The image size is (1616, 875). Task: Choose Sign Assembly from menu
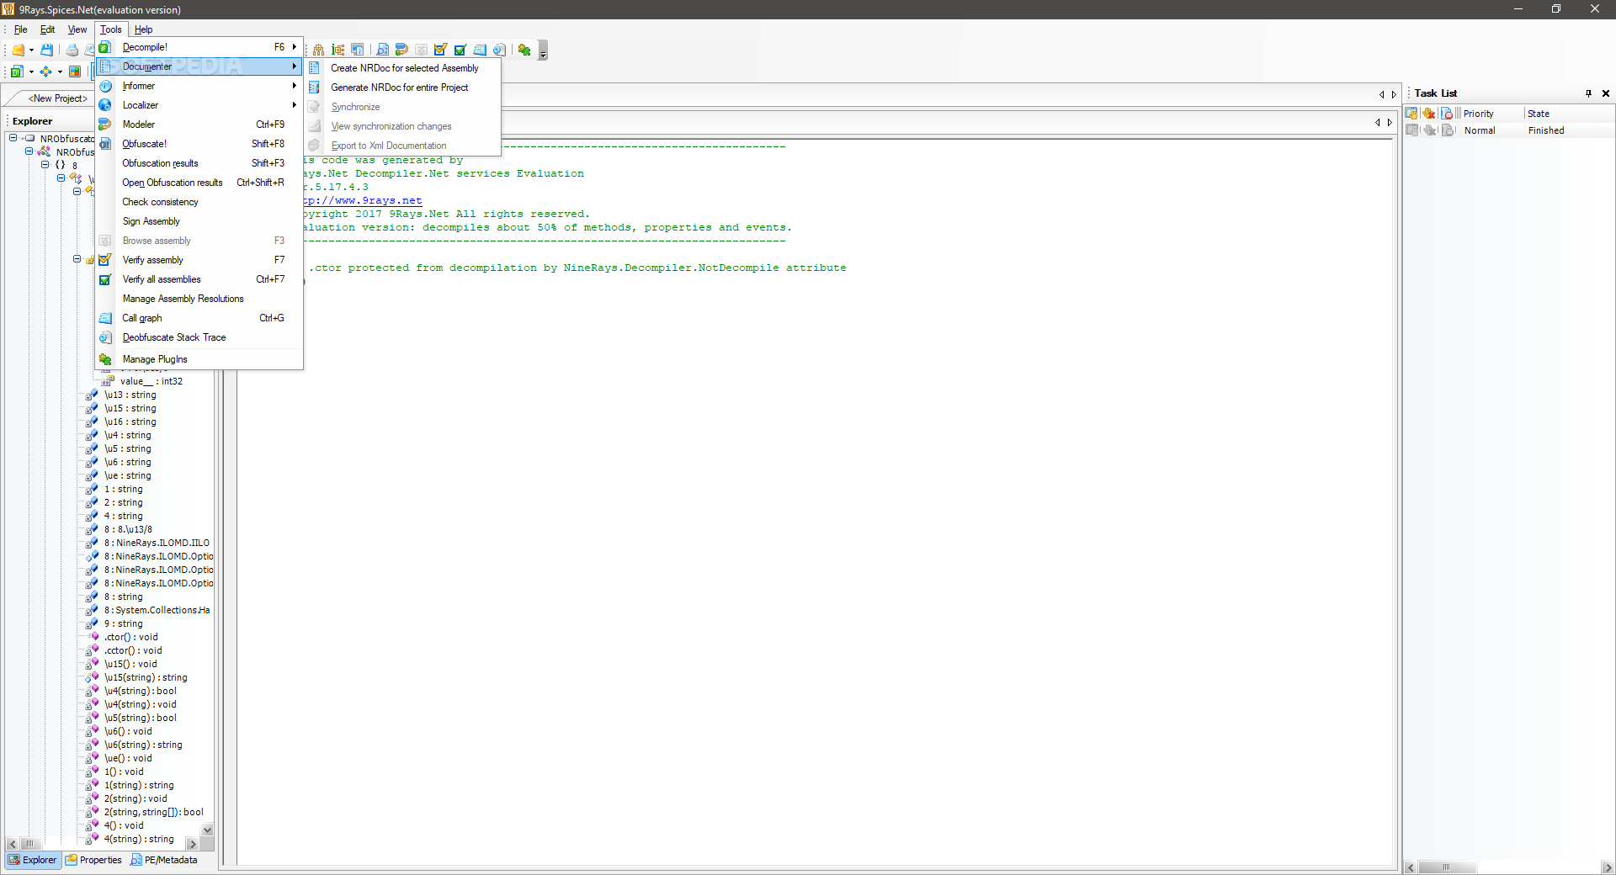click(x=199, y=221)
